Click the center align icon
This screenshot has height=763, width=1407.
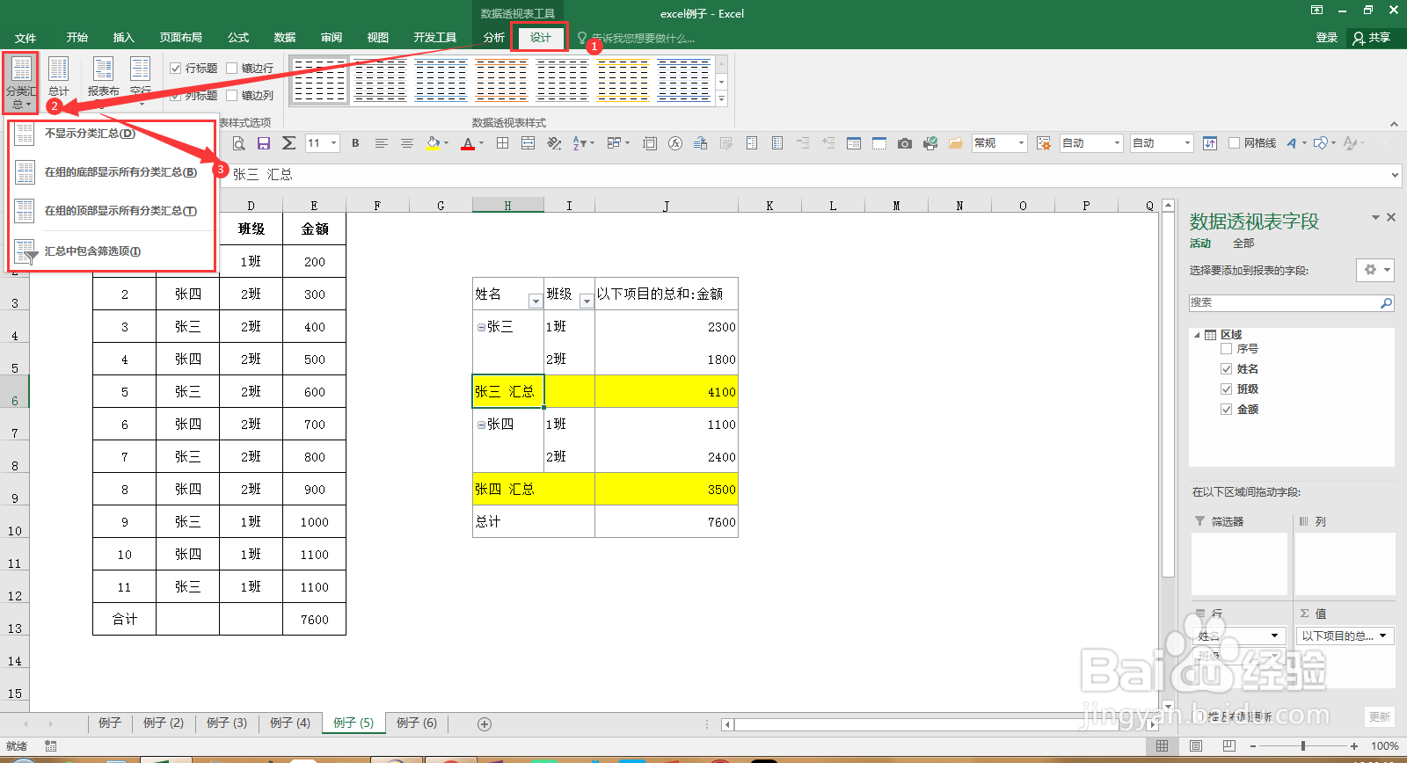(406, 143)
